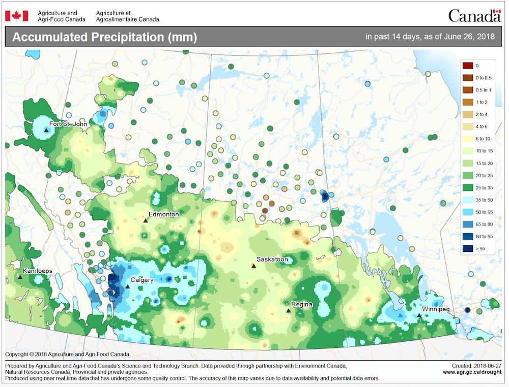The image size is (509, 387).
Task: Click the Kamloops map label
Action: (x=37, y=271)
